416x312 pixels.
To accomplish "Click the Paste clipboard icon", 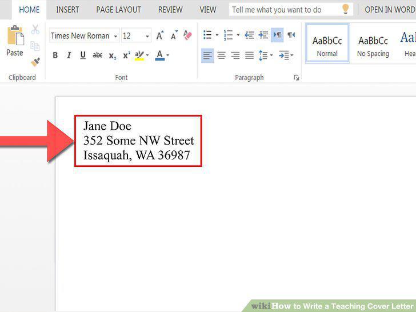I will [15, 36].
